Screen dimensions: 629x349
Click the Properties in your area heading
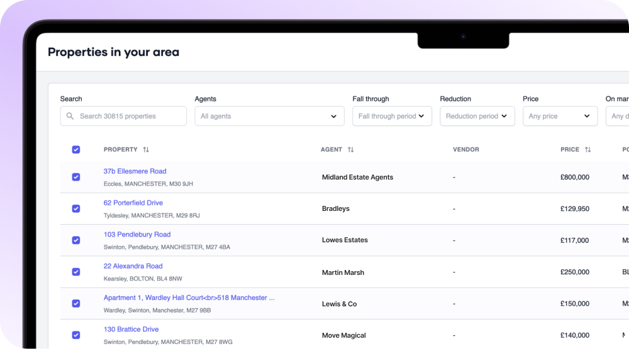[113, 52]
